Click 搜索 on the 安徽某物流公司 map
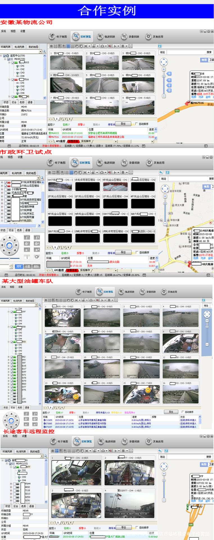The image size is (214, 540). [x=209, y=52]
